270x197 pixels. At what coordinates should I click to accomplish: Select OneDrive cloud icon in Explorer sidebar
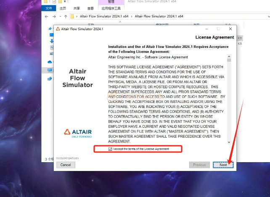click(x=50, y=62)
